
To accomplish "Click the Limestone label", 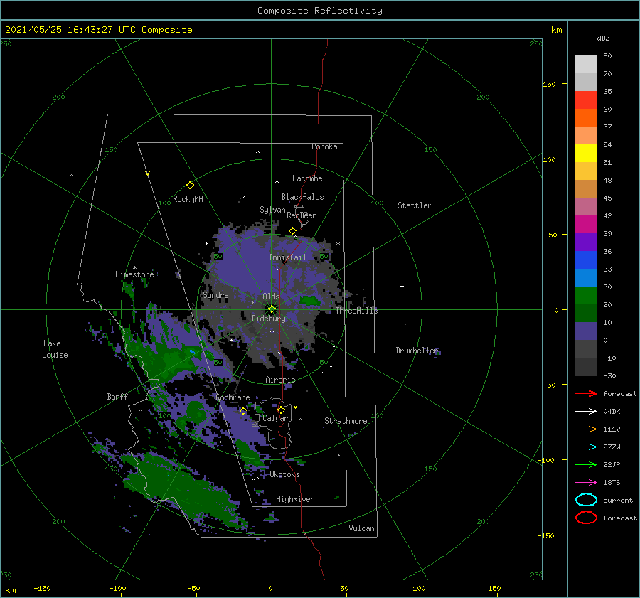I will click(x=134, y=274).
